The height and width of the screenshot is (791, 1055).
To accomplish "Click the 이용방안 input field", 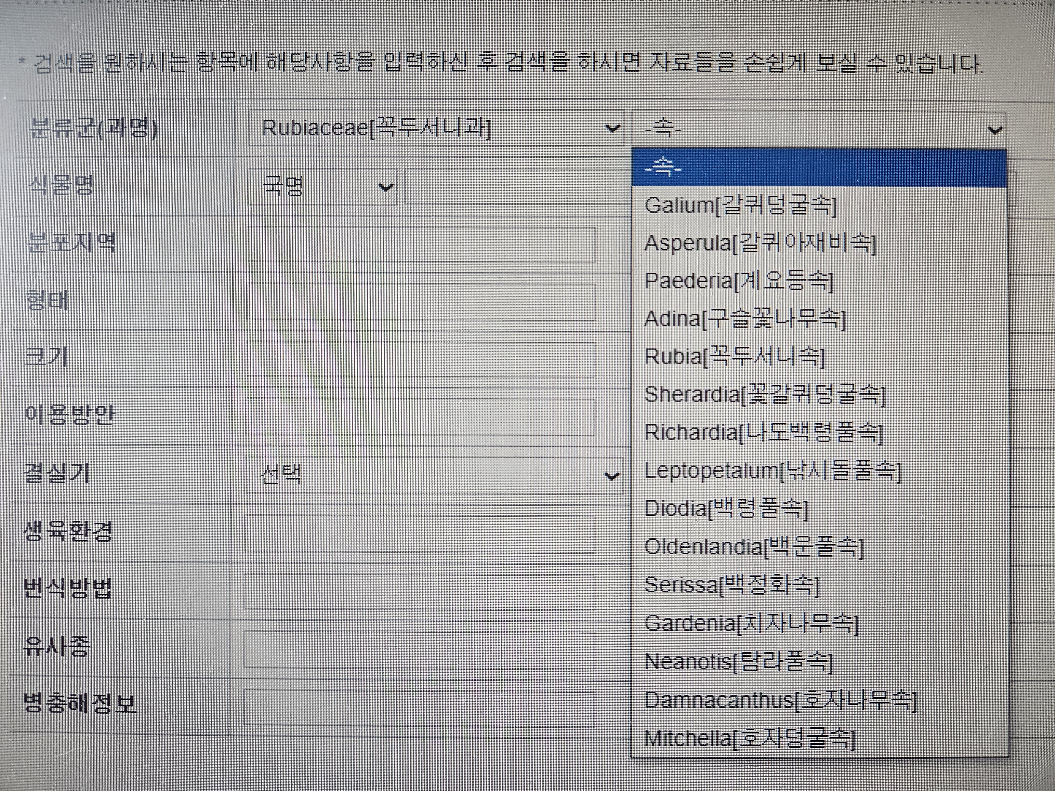I will pos(421,417).
